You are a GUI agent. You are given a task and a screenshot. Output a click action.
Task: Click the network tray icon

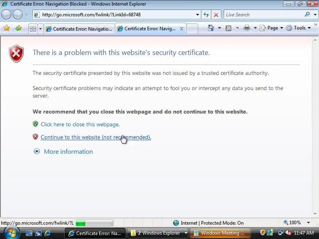[x=281, y=233]
